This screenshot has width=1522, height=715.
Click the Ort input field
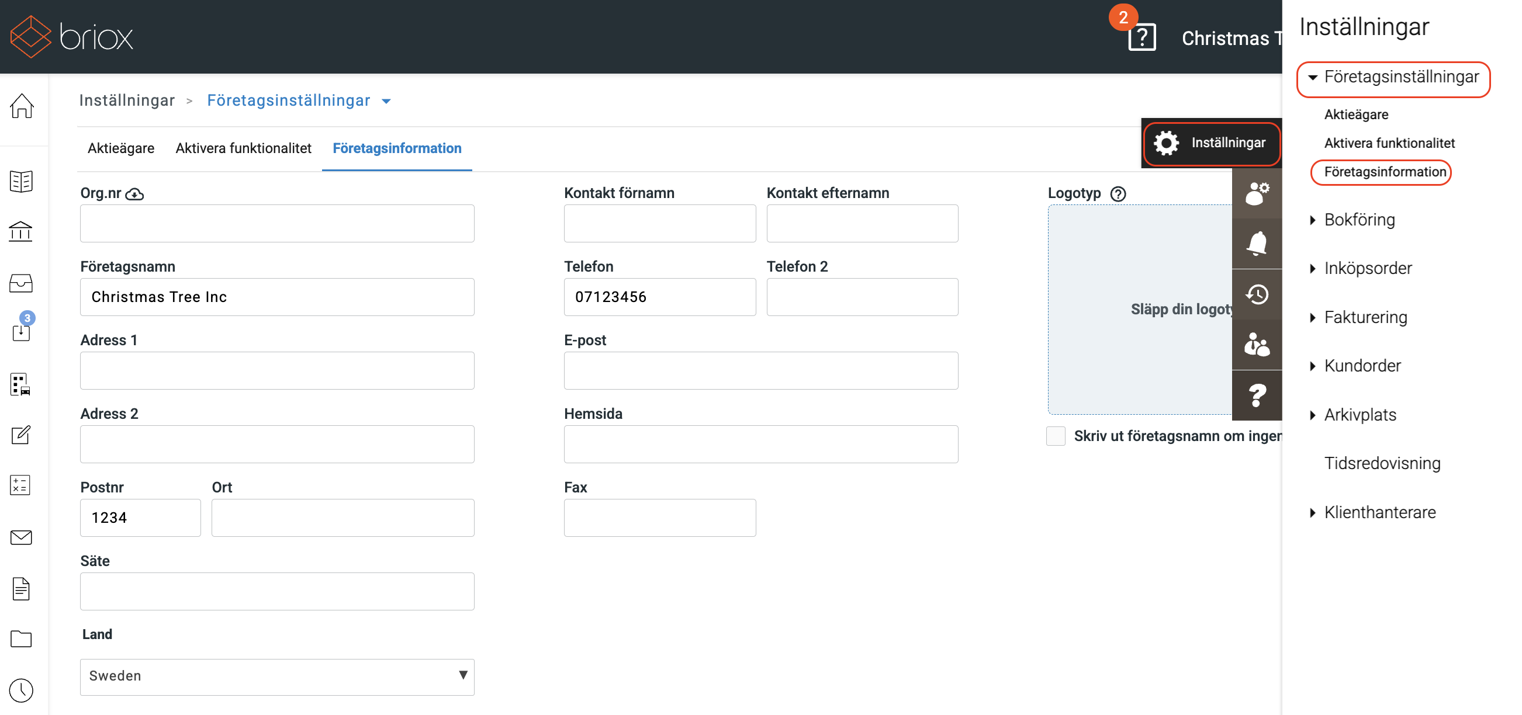point(343,518)
